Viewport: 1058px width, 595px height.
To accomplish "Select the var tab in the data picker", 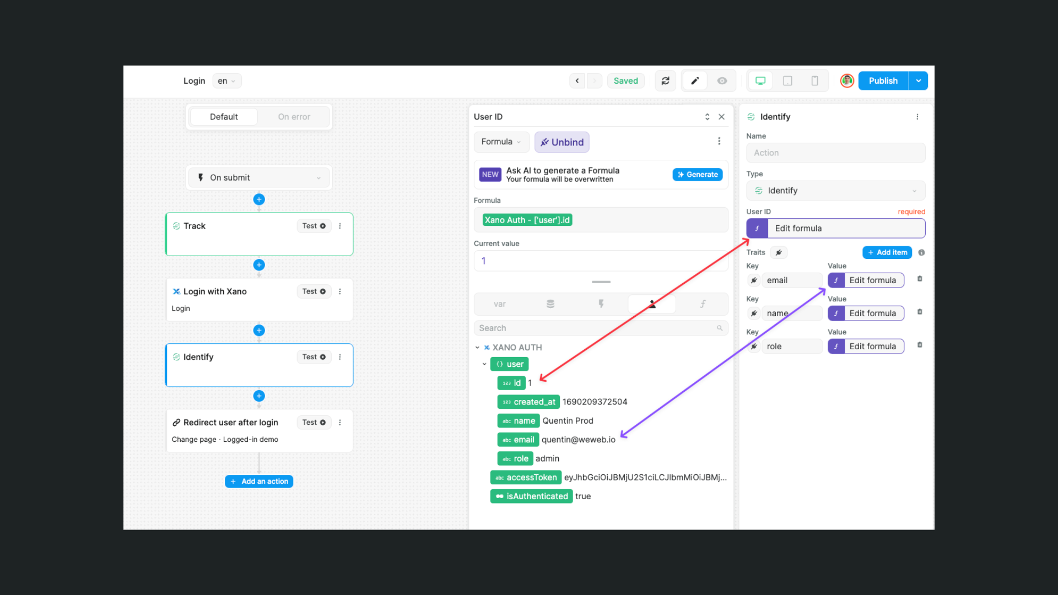I will (x=500, y=304).
